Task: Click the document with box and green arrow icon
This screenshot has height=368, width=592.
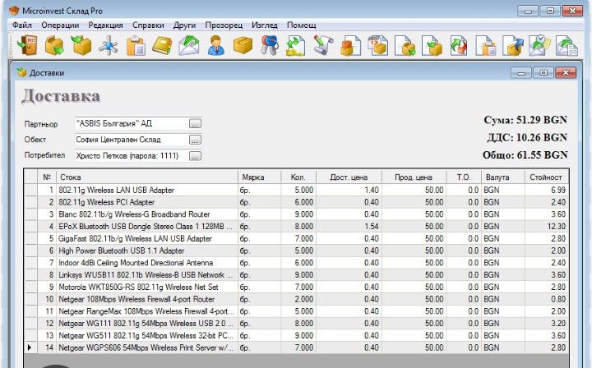Action: click(432, 46)
